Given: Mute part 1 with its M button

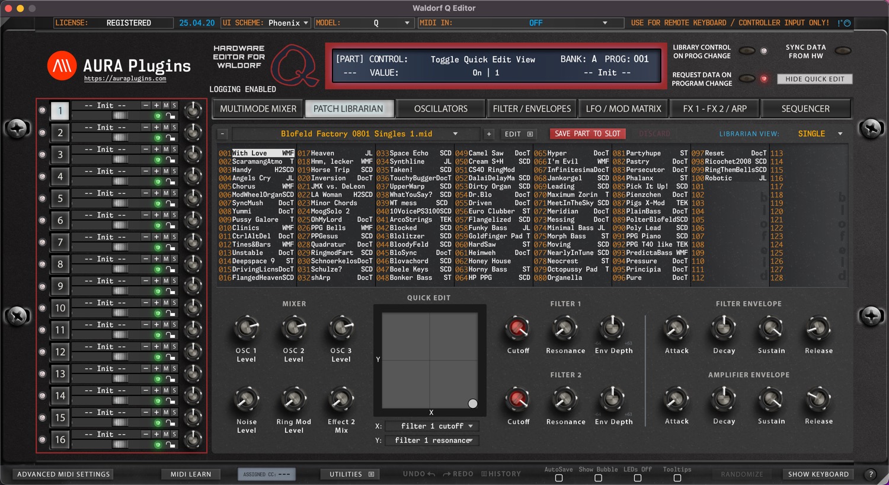Looking at the screenshot, I should coord(166,106).
